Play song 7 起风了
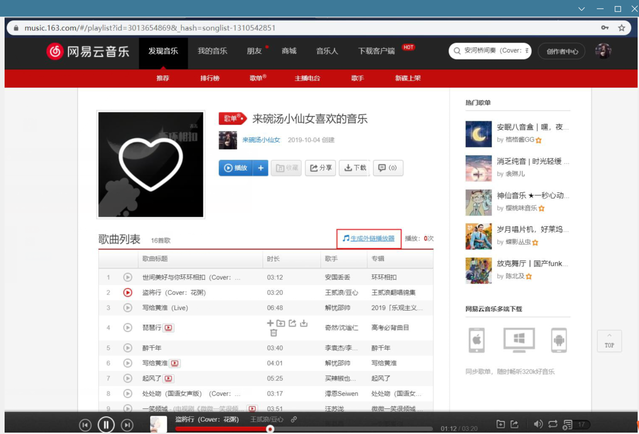This screenshot has width=639, height=434. 128,378
